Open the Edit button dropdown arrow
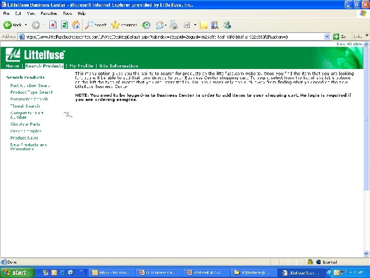The width and height of the screenshot is (370, 278). [x=195, y=25]
